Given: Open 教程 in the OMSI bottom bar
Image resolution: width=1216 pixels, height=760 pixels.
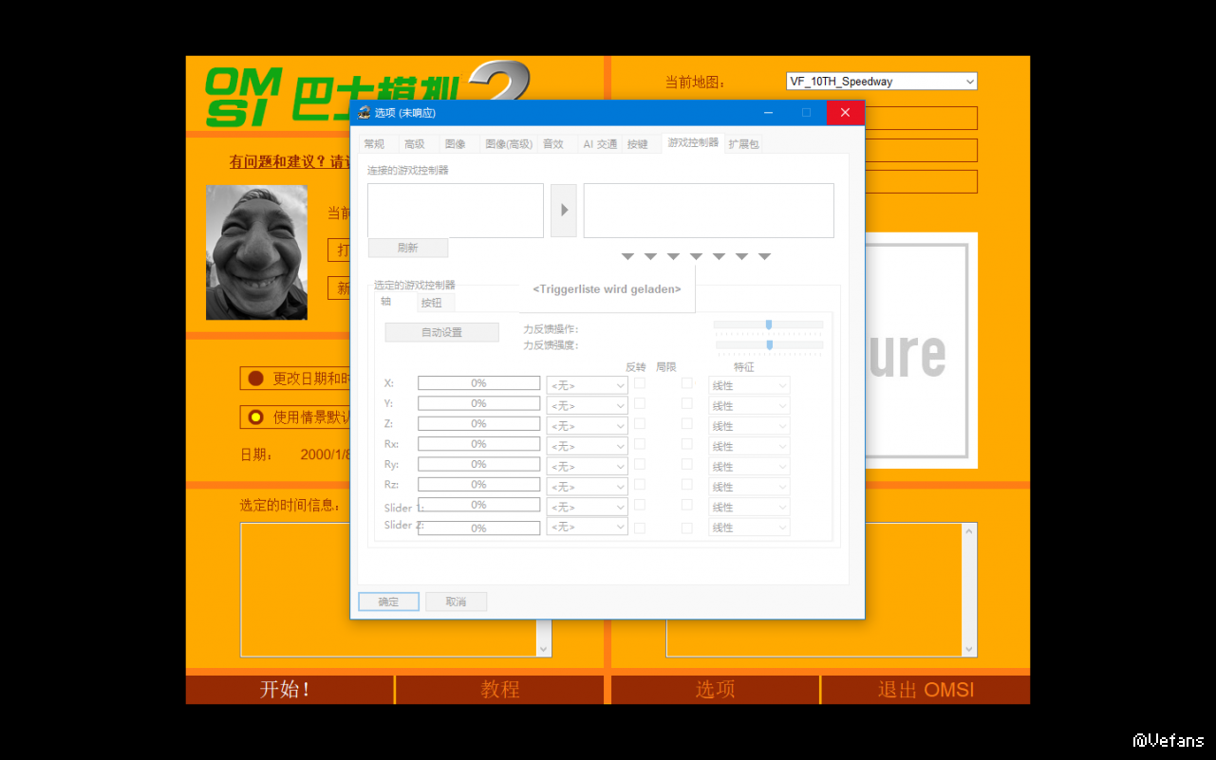Looking at the screenshot, I should 500,690.
